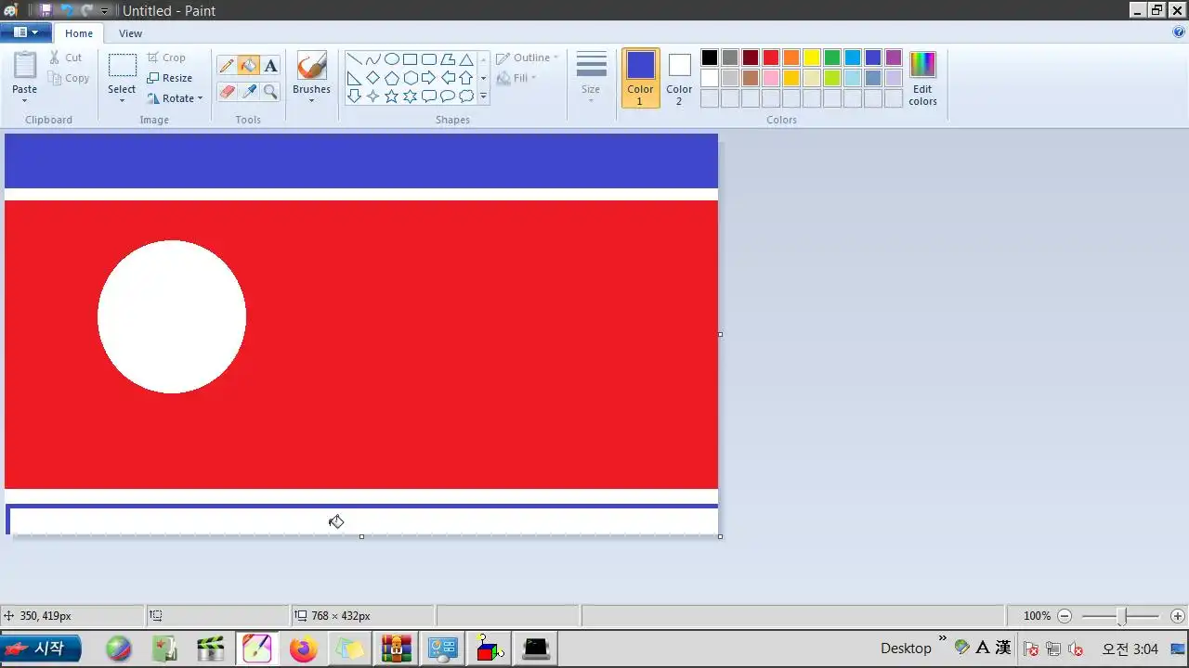This screenshot has width=1189, height=668.
Task: Select the Text tool
Action: click(270, 66)
